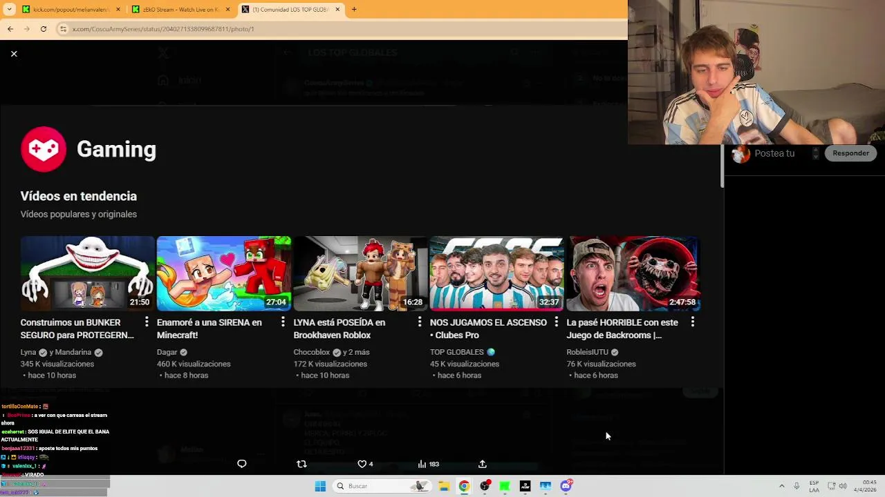
Task: Open the Discord taskbar icon
Action: [566, 486]
